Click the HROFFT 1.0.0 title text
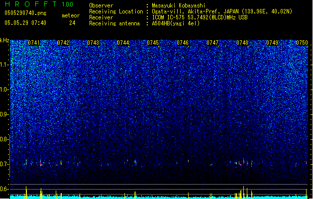The width and height of the screenshot is (313, 199). [39, 4]
